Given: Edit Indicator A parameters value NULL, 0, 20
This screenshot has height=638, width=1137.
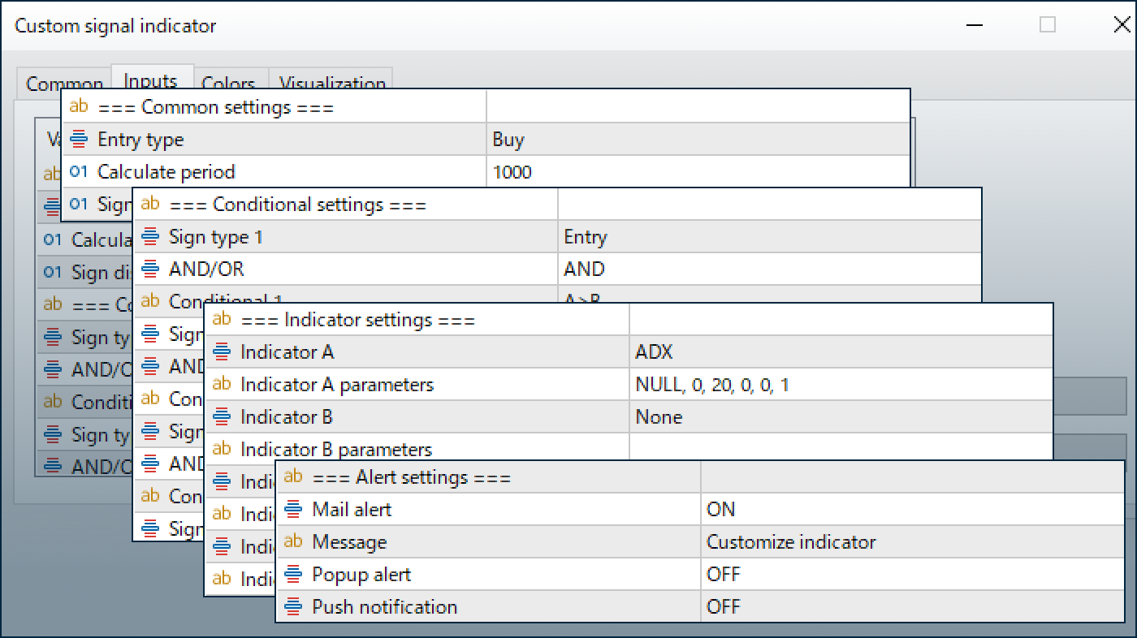Looking at the screenshot, I should [x=841, y=385].
